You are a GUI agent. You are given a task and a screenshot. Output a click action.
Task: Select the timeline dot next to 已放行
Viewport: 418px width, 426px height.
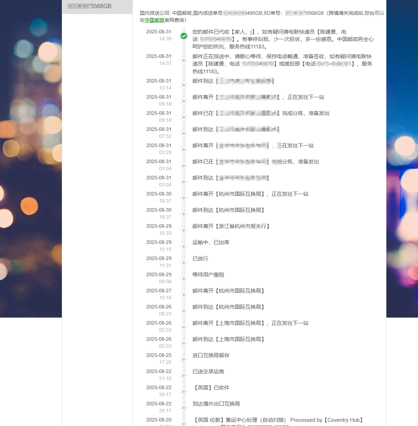tap(184, 262)
